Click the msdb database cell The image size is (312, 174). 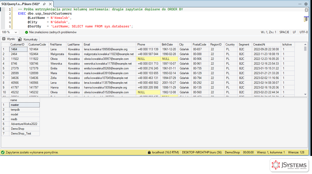coord(24,119)
